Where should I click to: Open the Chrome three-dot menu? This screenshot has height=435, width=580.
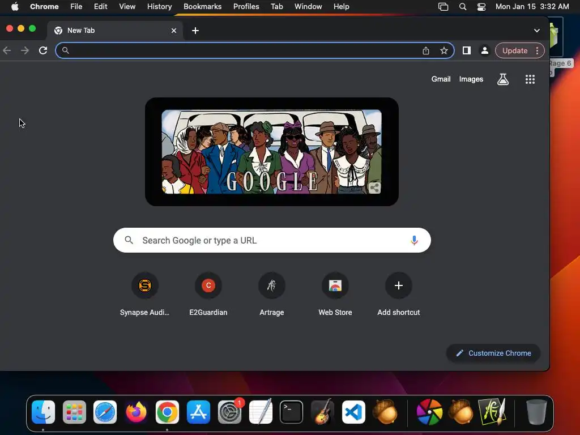537,50
